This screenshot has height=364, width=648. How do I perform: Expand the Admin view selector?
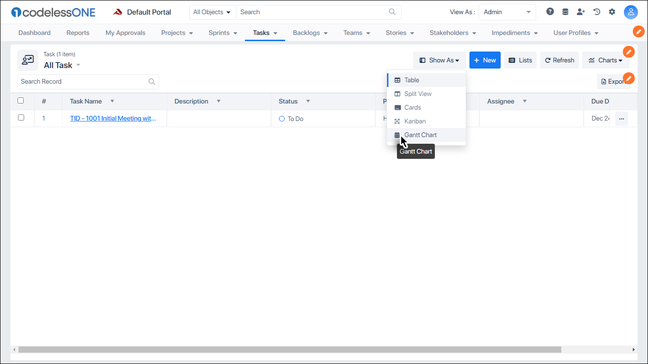click(507, 12)
